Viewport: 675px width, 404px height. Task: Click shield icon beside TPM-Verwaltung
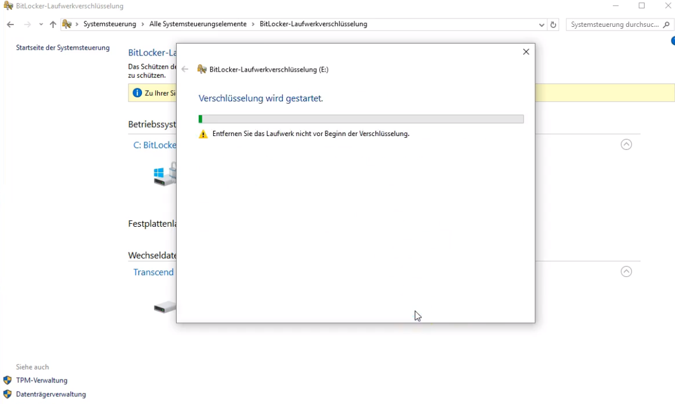7,380
